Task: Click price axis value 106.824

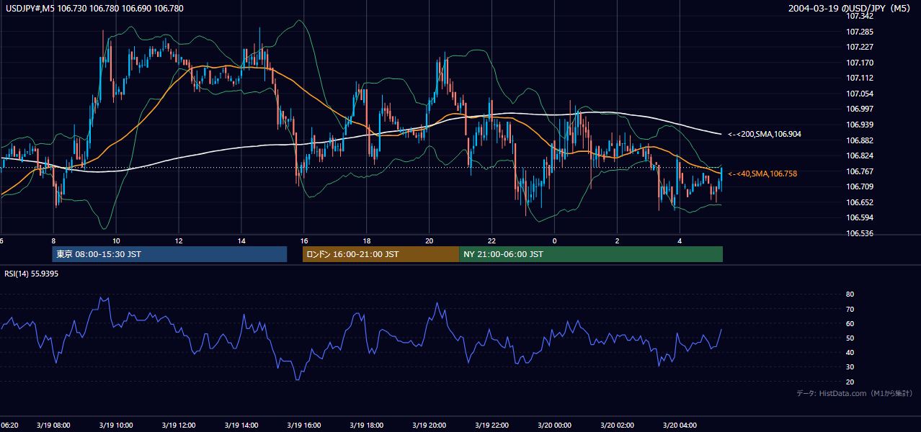Action: pos(860,156)
